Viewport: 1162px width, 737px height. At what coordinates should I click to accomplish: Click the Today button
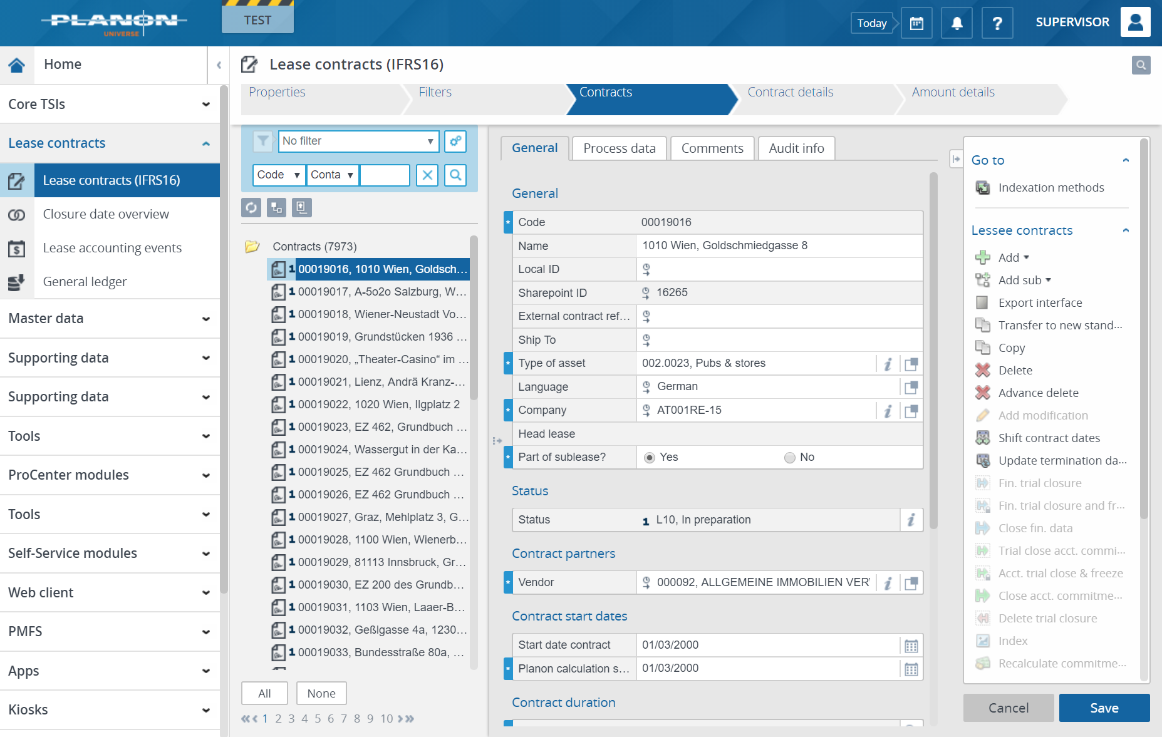point(872,23)
